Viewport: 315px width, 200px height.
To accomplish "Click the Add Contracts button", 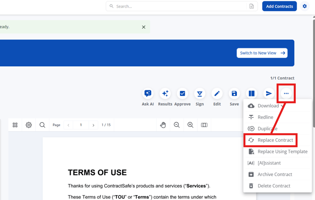I will point(279,7).
